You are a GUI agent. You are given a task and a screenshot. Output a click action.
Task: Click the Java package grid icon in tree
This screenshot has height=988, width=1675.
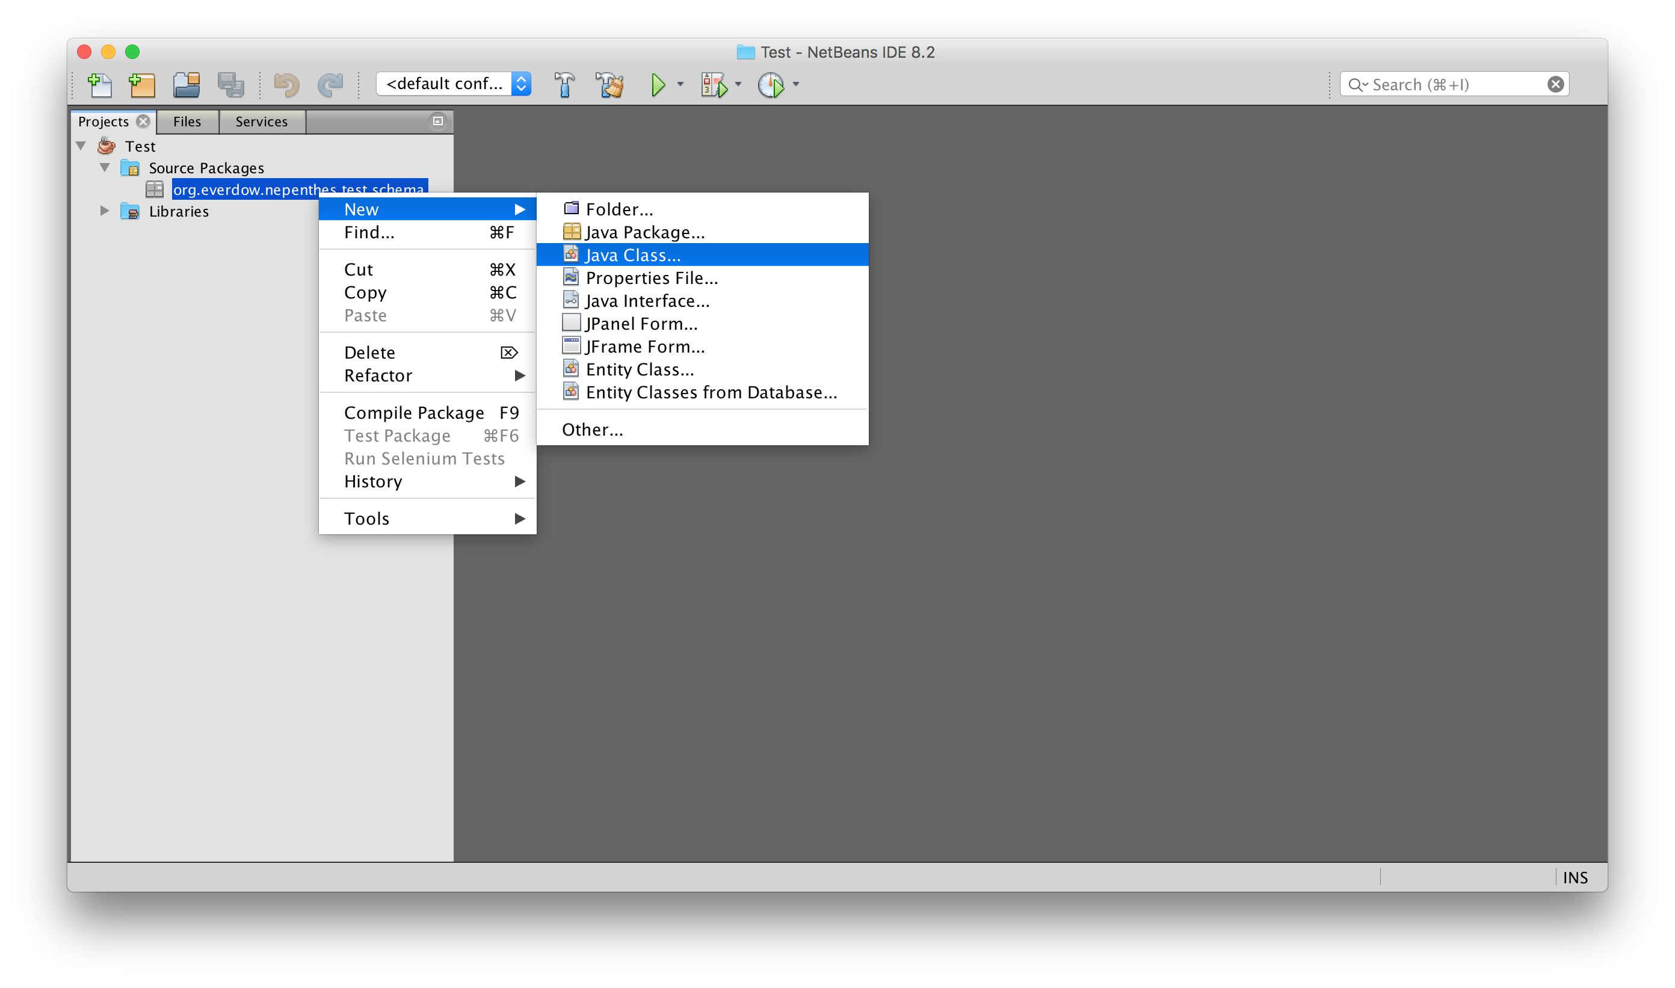pyautogui.click(x=155, y=189)
